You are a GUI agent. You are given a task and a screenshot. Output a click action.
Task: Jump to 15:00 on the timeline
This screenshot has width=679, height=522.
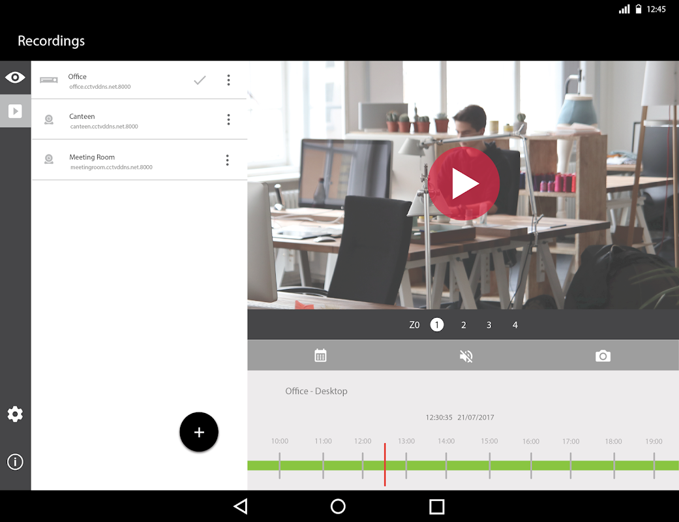[x=489, y=441]
